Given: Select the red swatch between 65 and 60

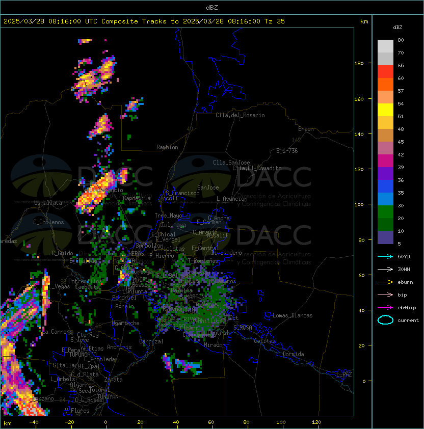Looking at the screenshot, I should coord(385,72).
